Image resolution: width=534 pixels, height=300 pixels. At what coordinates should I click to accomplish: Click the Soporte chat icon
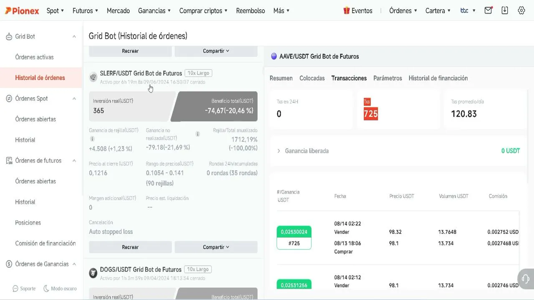click(15, 288)
